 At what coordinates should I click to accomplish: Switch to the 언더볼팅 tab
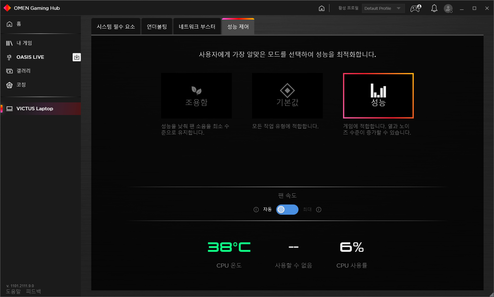tap(157, 27)
